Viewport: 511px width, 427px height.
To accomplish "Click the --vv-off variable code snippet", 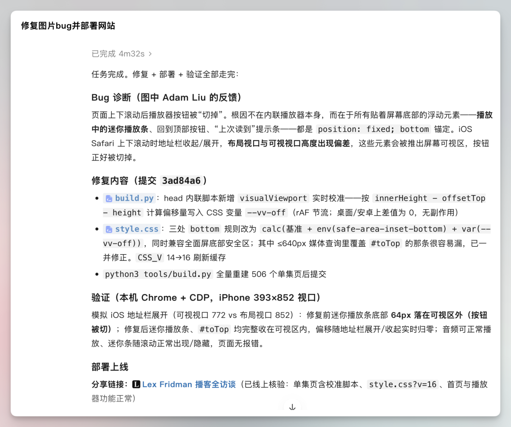I will [x=266, y=213].
